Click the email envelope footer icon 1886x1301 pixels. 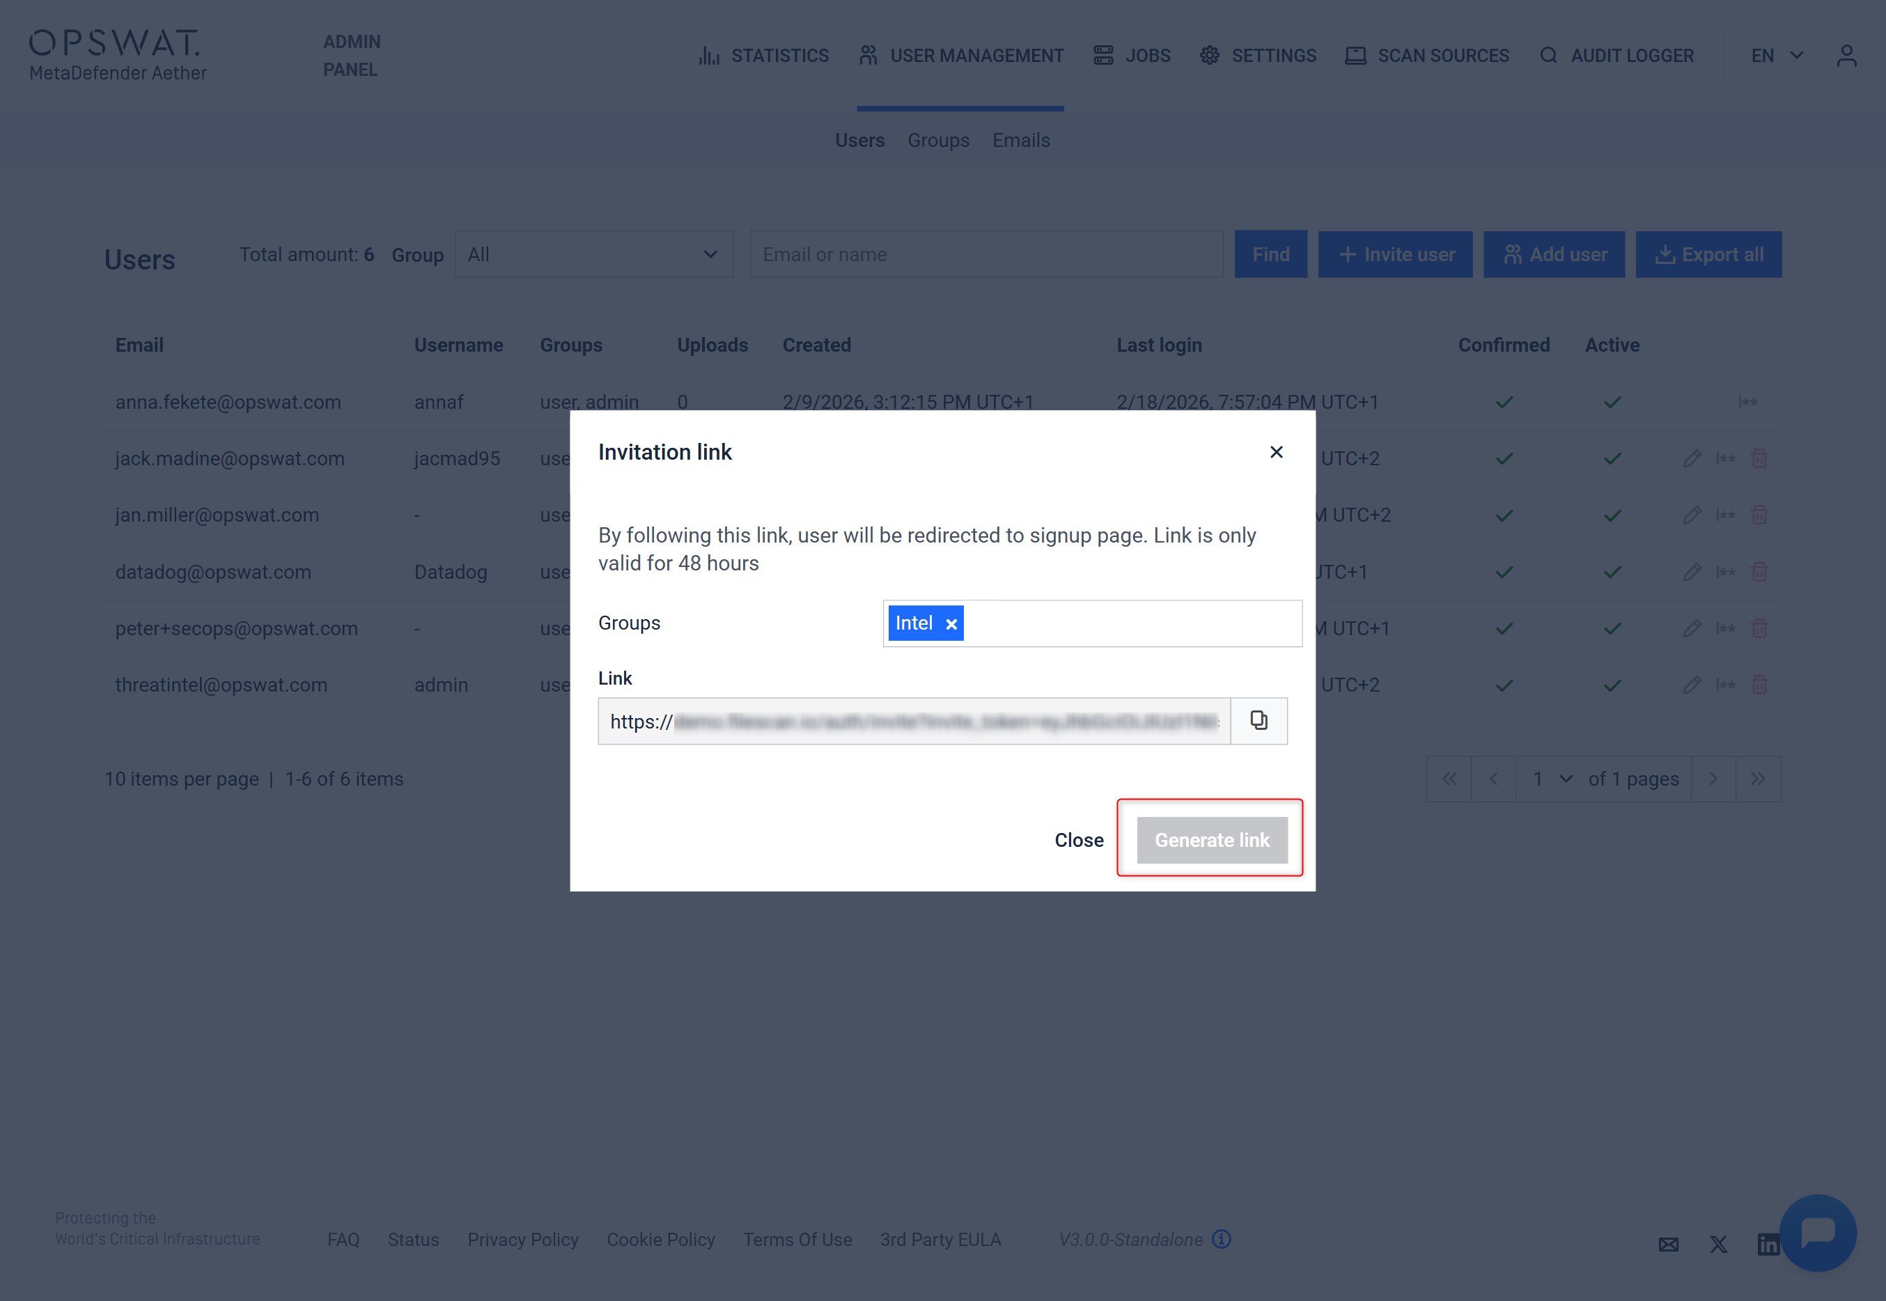(1669, 1244)
